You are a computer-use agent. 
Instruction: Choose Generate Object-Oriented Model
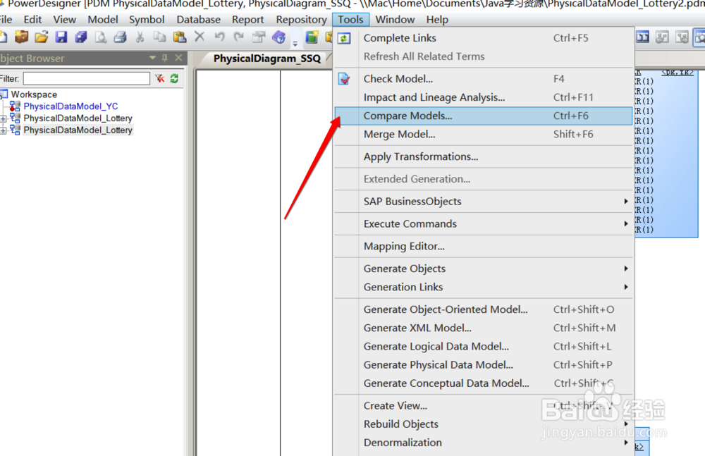tap(484, 309)
